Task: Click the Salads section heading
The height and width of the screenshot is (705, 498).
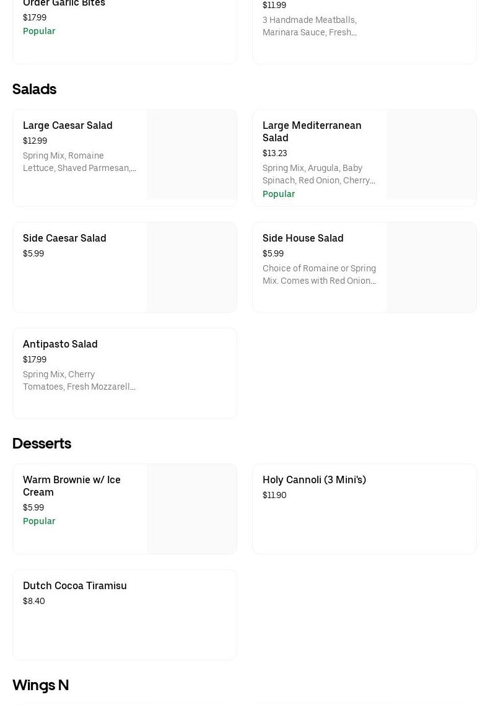Action: click(34, 89)
